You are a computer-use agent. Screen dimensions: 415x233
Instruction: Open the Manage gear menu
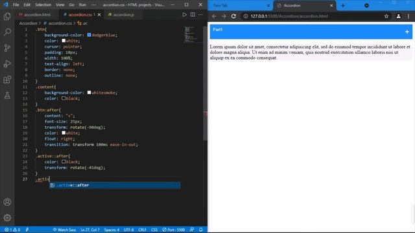click(7, 217)
